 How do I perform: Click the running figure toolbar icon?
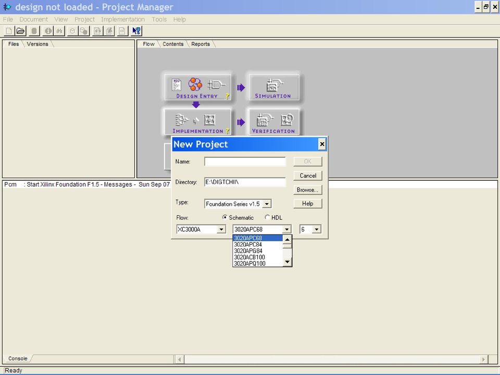tap(109, 31)
